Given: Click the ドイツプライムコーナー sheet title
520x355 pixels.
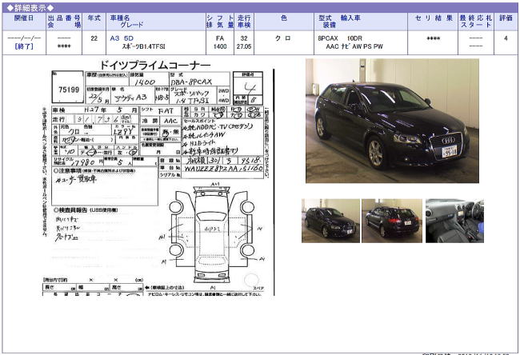Looking at the screenshot, I should pyautogui.click(x=155, y=65).
